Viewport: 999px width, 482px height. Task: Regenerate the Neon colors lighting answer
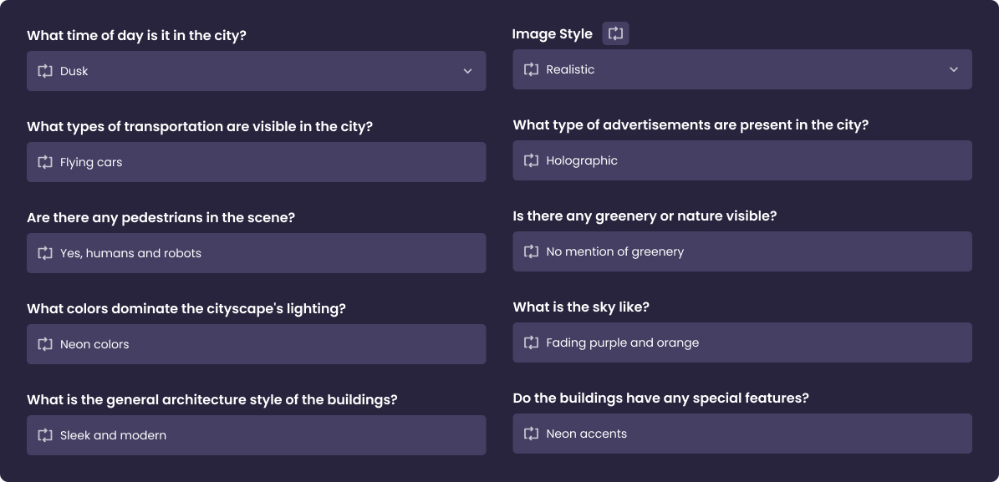[x=45, y=344]
